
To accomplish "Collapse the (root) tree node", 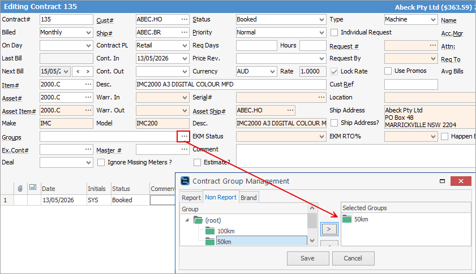I will click(187, 220).
